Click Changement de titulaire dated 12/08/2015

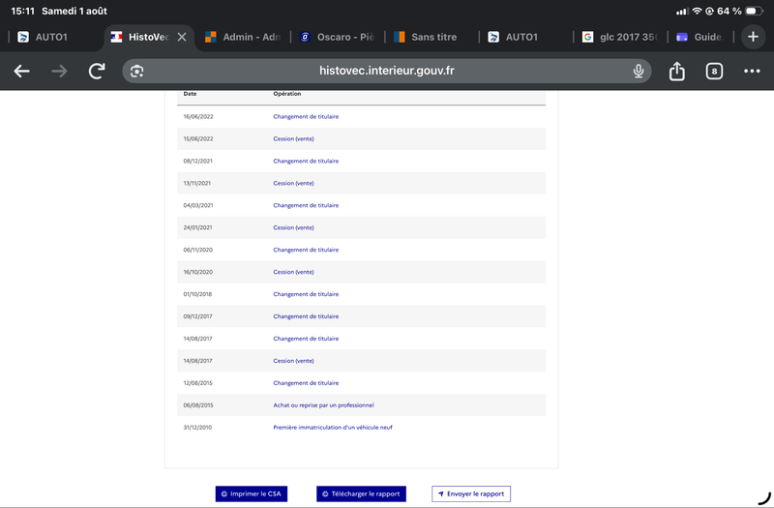[x=306, y=383]
